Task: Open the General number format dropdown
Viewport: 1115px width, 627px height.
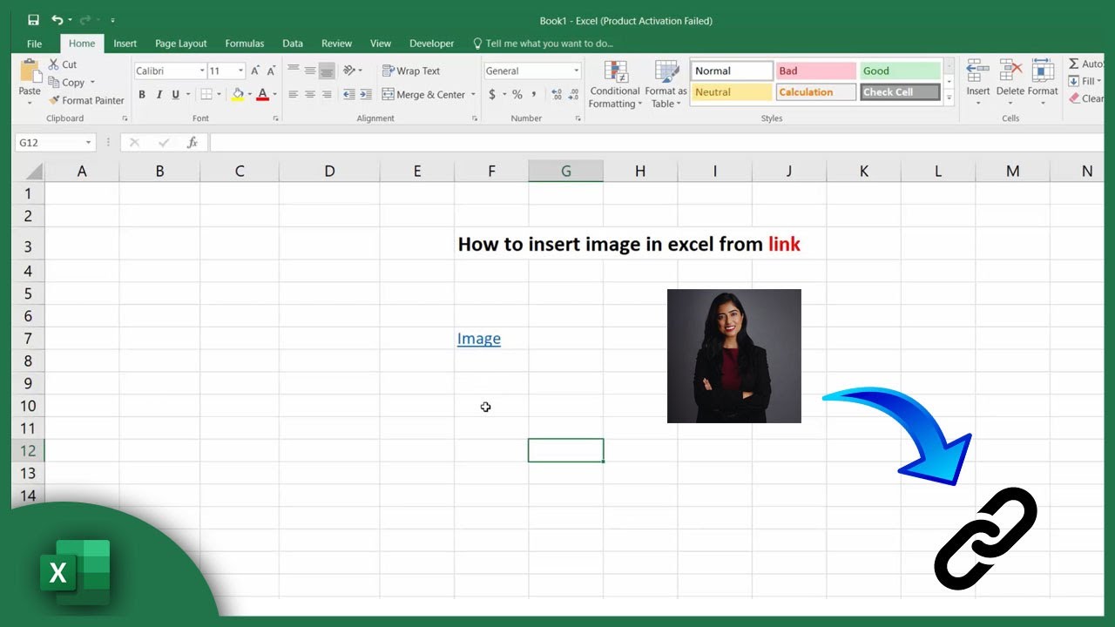Action: [x=576, y=71]
